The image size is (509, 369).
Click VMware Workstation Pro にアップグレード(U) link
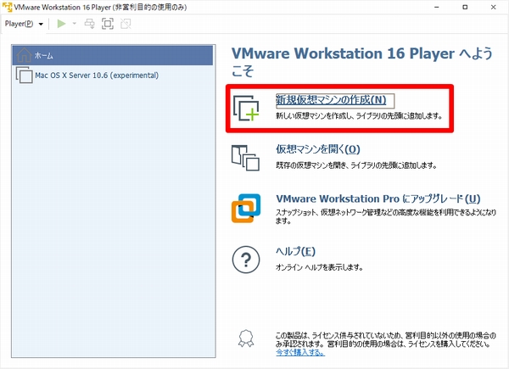coord(378,198)
